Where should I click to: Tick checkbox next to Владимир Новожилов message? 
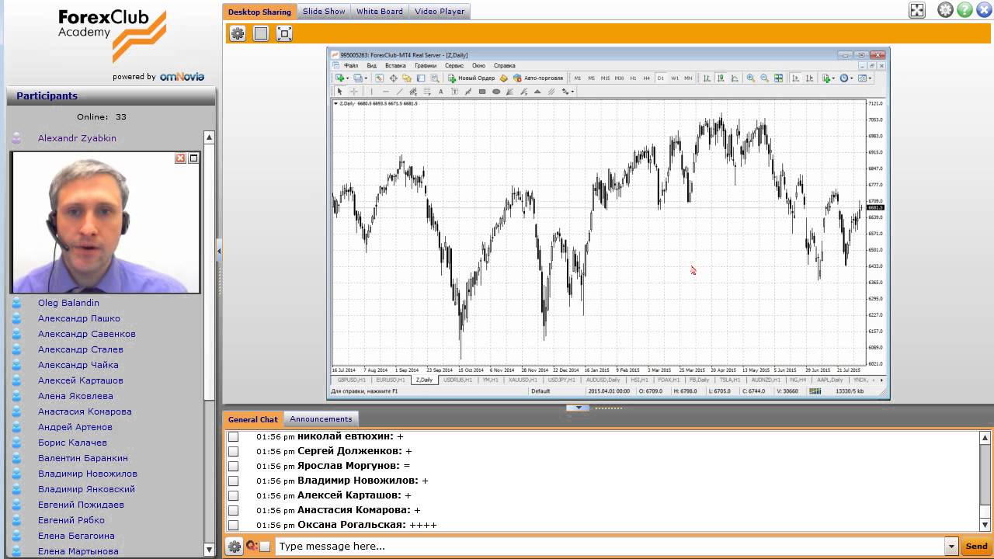coord(233,481)
